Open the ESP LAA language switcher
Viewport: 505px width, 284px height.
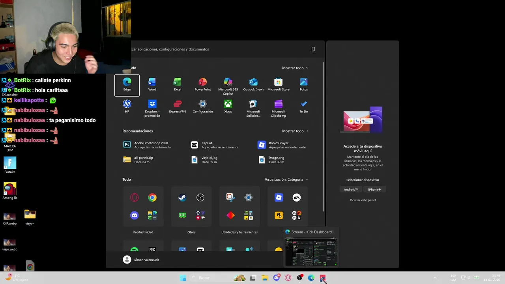click(453, 278)
